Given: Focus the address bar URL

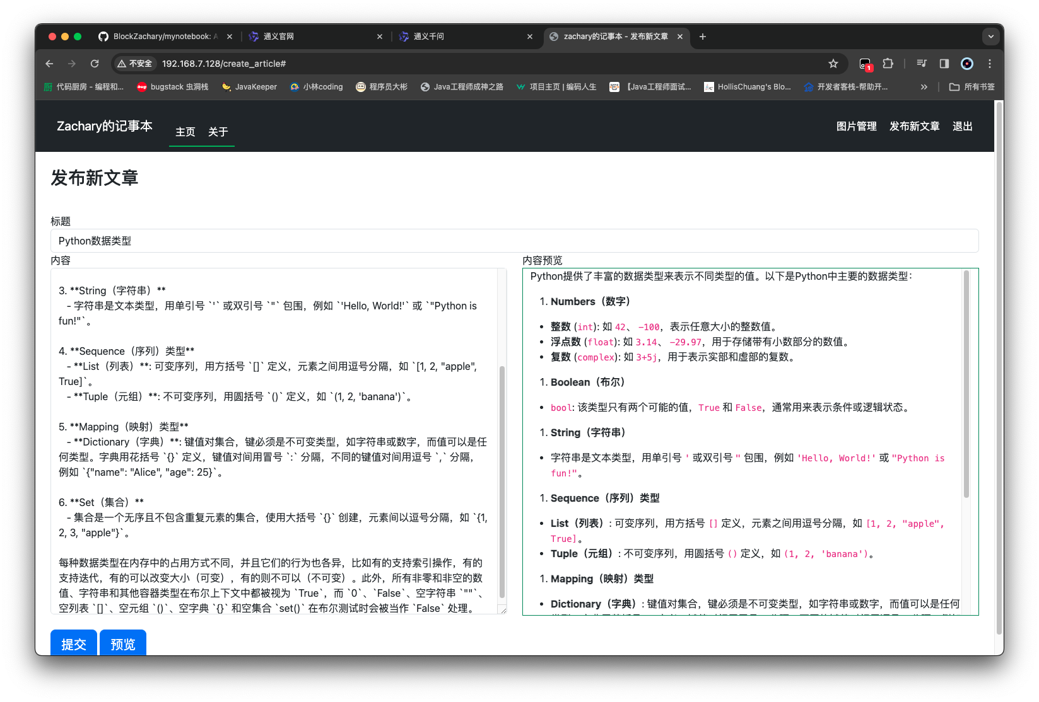Looking at the screenshot, I should [224, 64].
